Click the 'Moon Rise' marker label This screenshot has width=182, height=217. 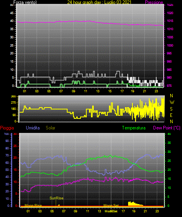coord(33,205)
